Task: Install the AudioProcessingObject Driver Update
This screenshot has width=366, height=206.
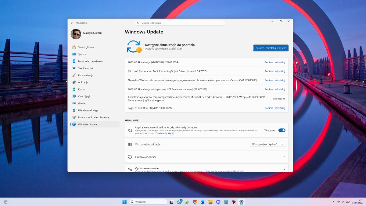Action: tap(275, 71)
